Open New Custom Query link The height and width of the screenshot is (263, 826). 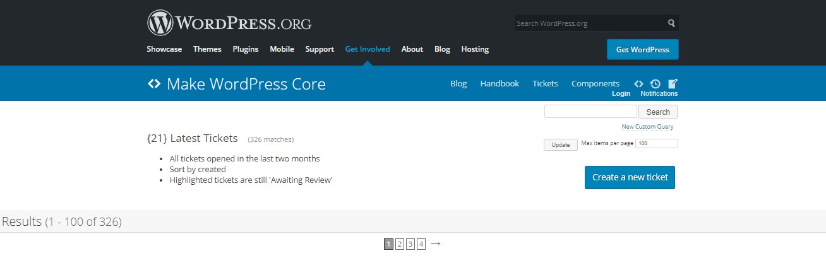click(x=647, y=127)
